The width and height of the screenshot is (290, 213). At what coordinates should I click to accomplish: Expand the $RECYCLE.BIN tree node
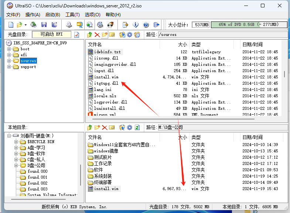pos(16,142)
